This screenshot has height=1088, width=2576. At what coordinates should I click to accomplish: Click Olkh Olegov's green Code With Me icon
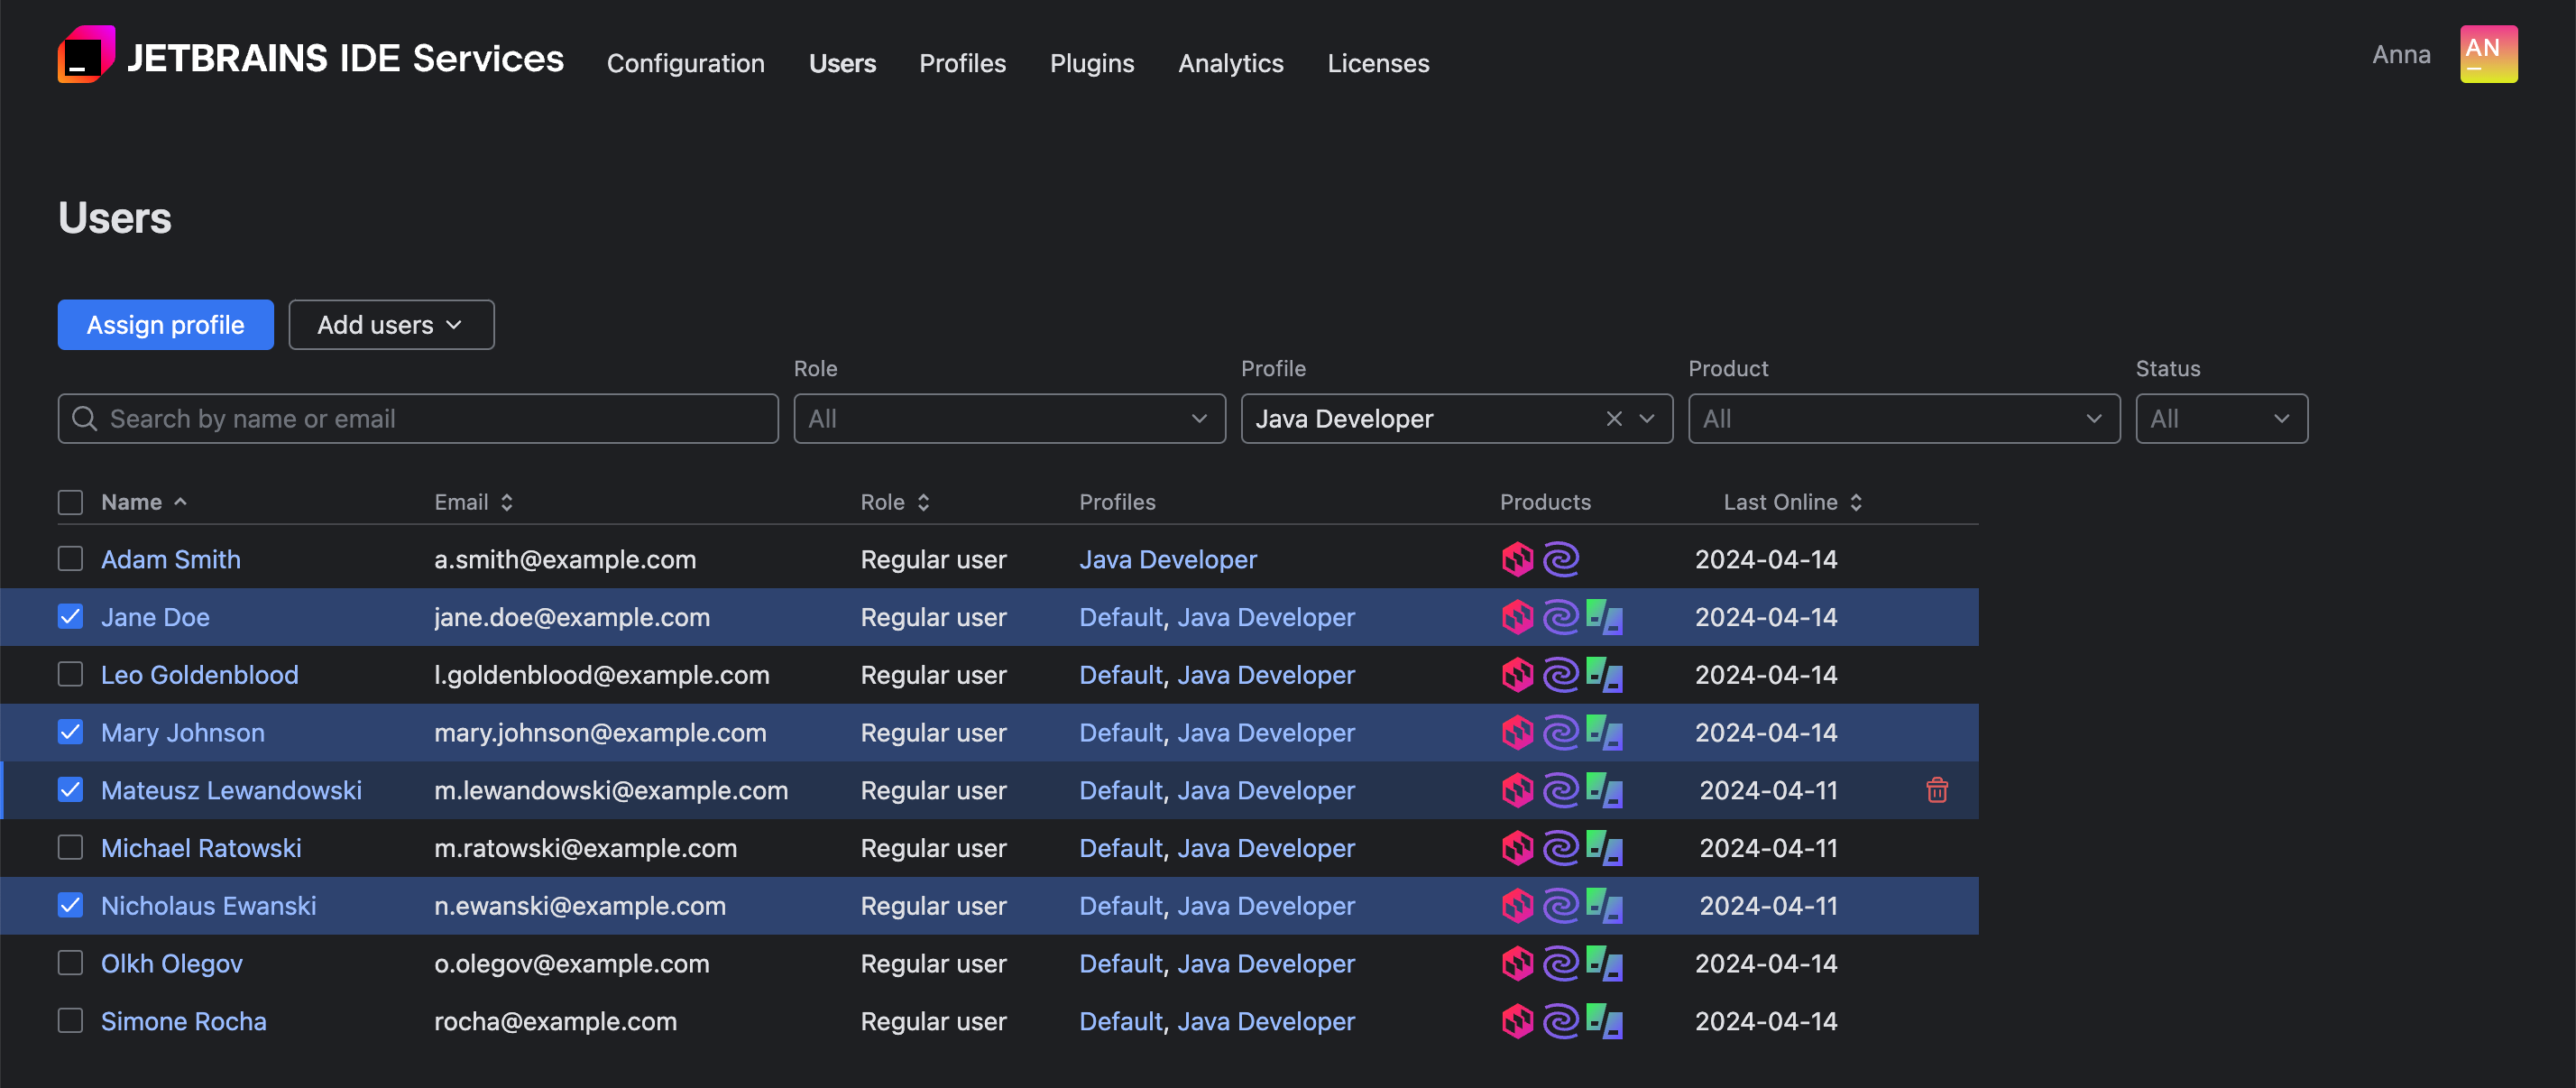(x=1604, y=963)
